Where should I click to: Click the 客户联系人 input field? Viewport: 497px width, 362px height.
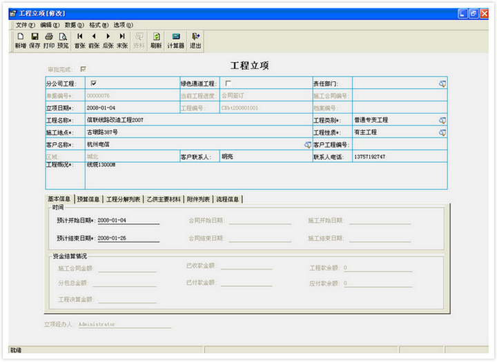pos(266,157)
